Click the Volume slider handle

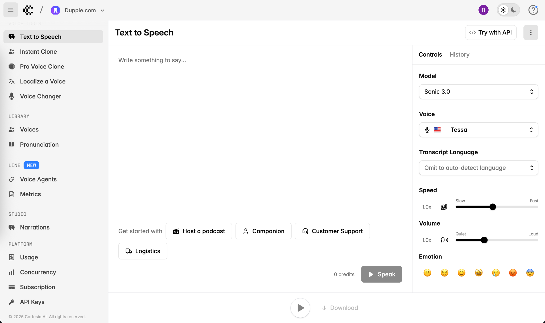pos(484,240)
